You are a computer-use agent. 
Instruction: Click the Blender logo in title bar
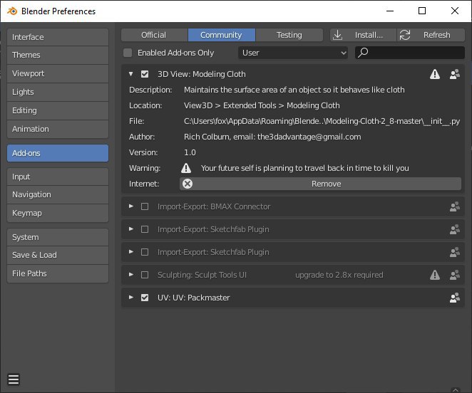pyautogui.click(x=12, y=11)
